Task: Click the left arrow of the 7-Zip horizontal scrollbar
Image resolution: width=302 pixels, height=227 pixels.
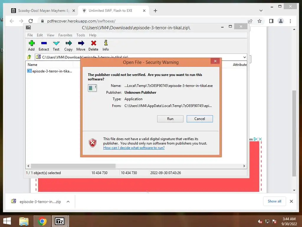Action: pyautogui.click(x=28, y=166)
